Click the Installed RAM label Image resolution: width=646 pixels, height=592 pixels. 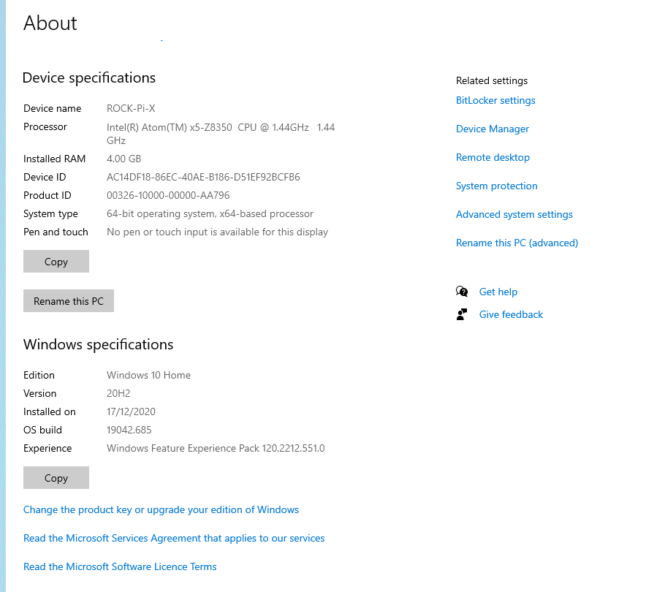tap(54, 159)
